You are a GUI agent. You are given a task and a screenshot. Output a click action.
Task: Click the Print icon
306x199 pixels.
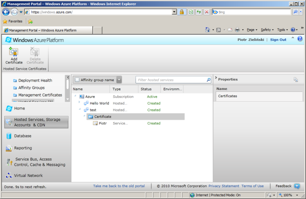point(237,30)
